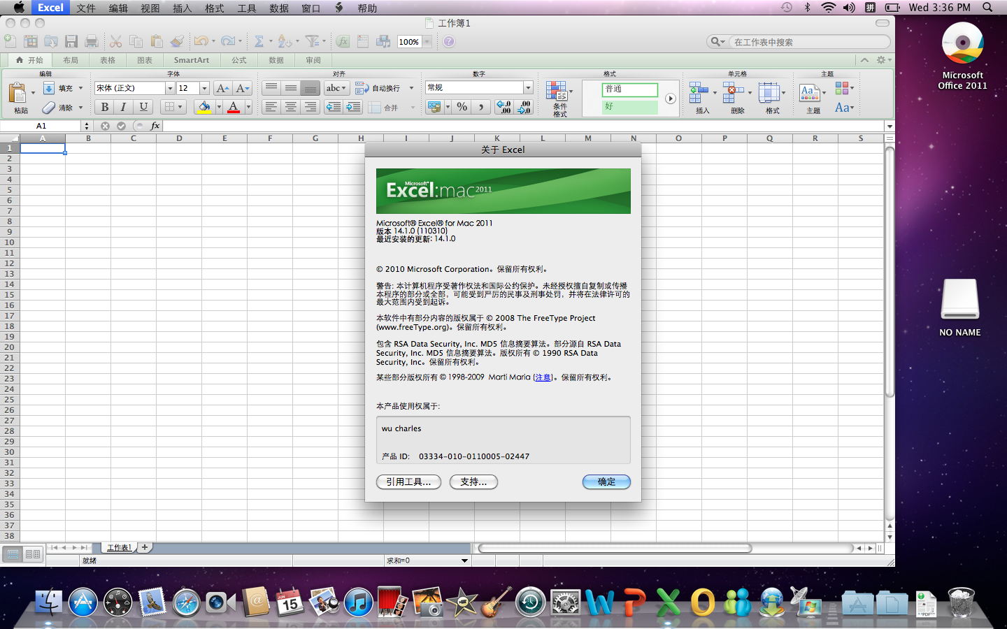Image resolution: width=1007 pixels, height=629 pixels.
Task: Open the 插入 menu in menu bar
Action: click(183, 8)
